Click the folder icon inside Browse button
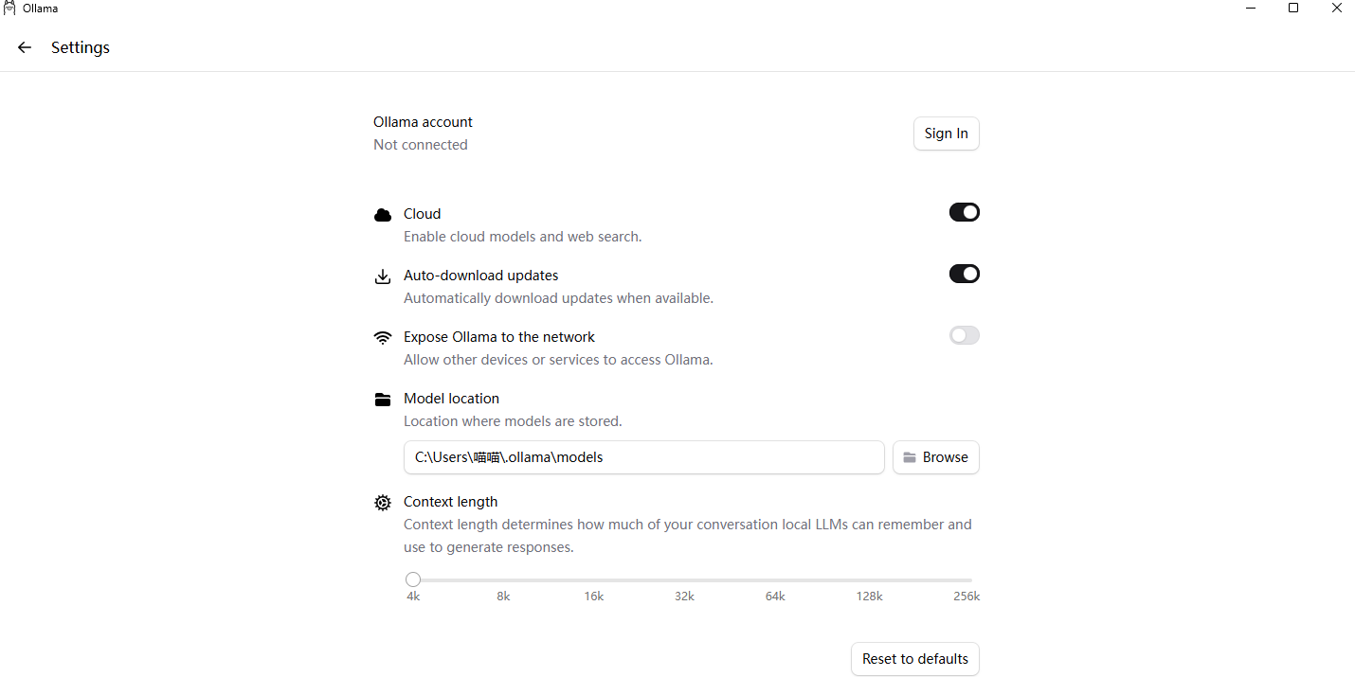 910,457
